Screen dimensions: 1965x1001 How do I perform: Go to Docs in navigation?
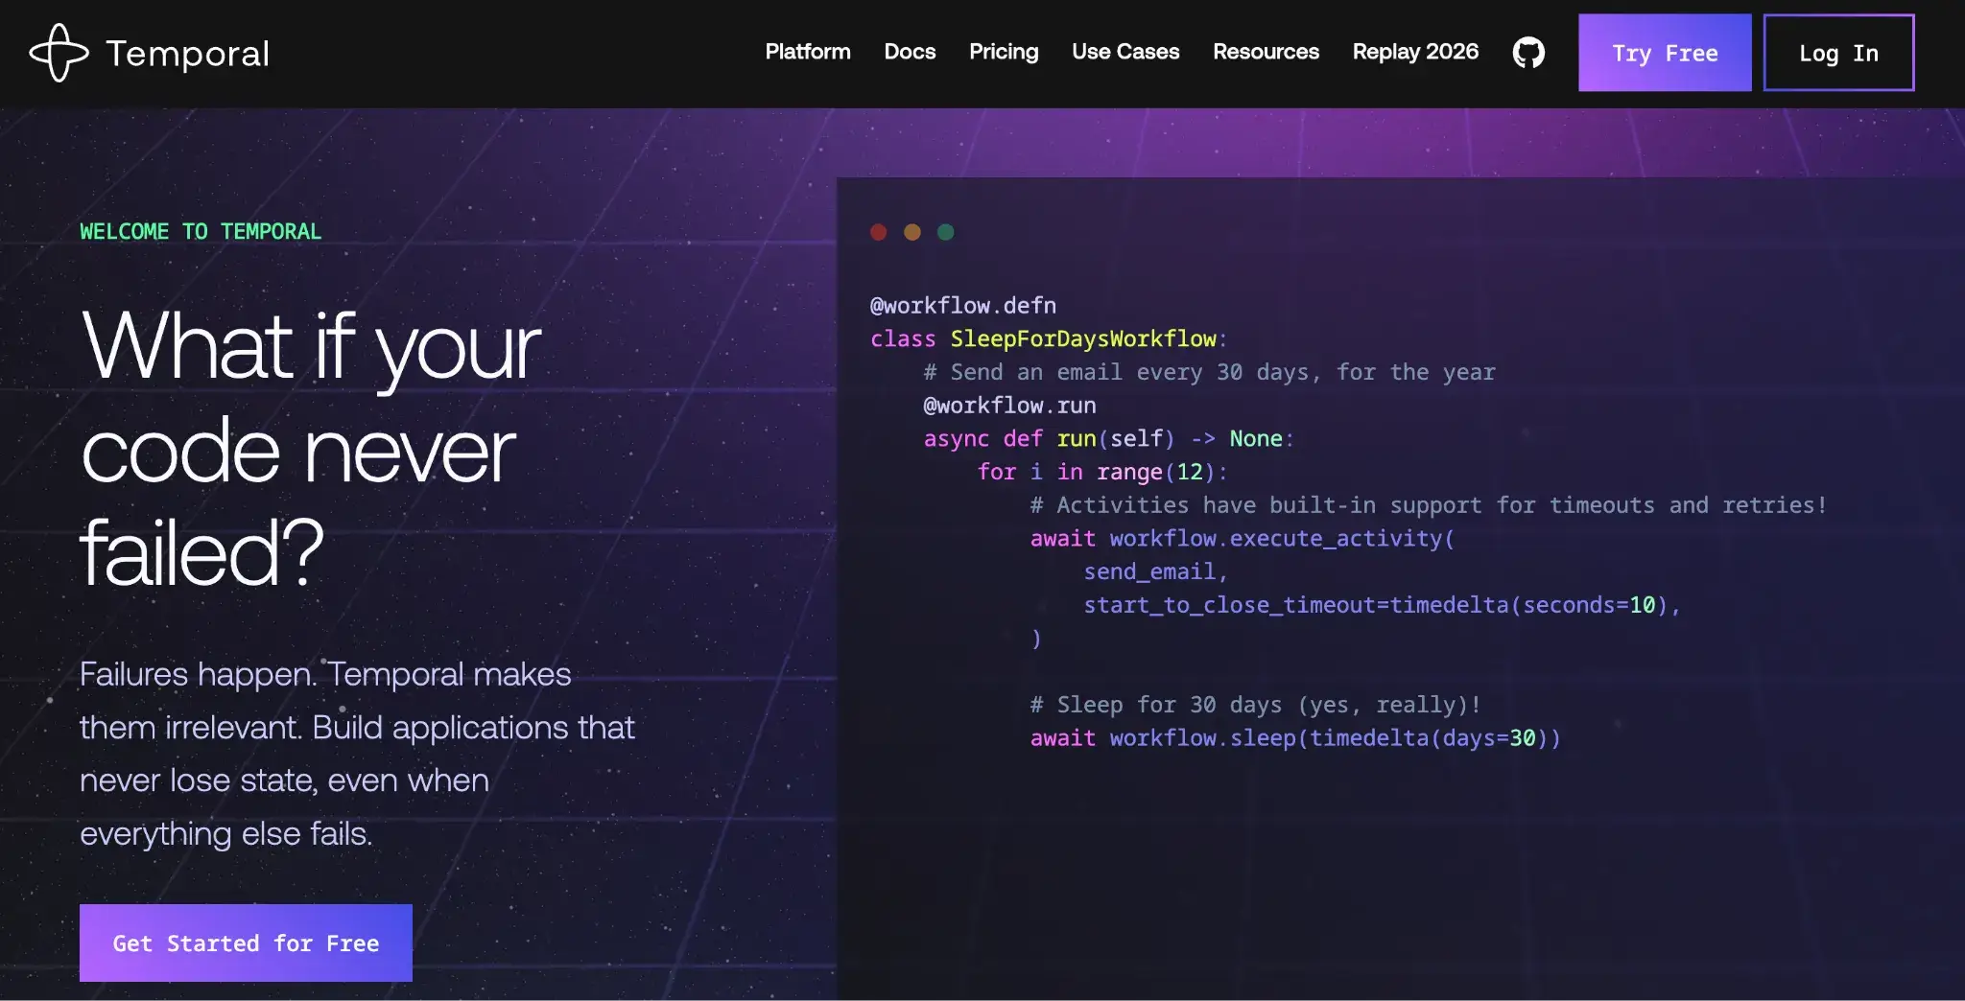[x=910, y=52]
